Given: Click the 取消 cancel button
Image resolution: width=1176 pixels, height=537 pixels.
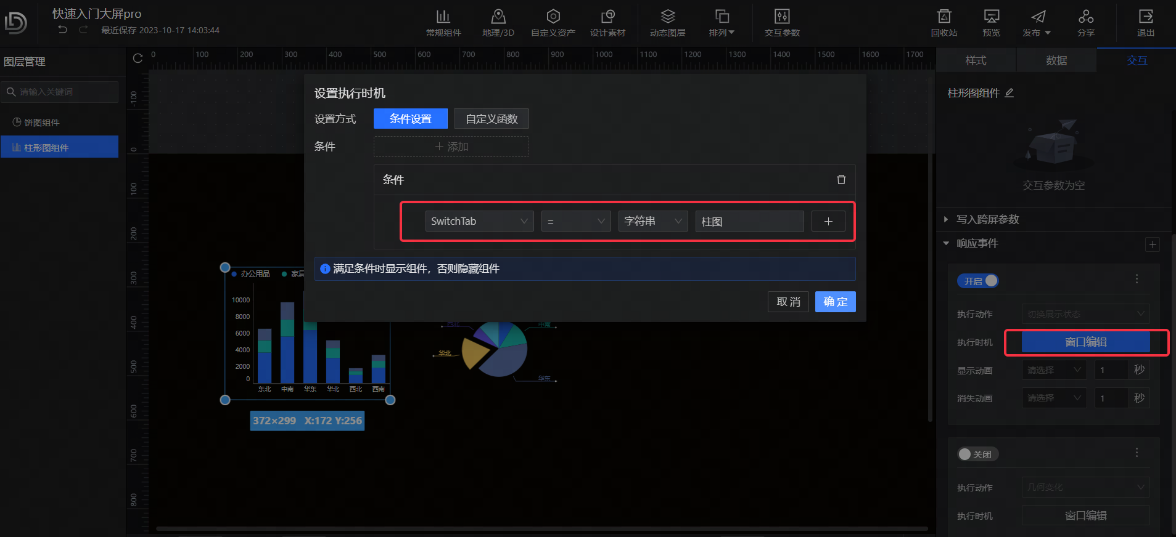Looking at the screenshot, I should tap(788, 302).
